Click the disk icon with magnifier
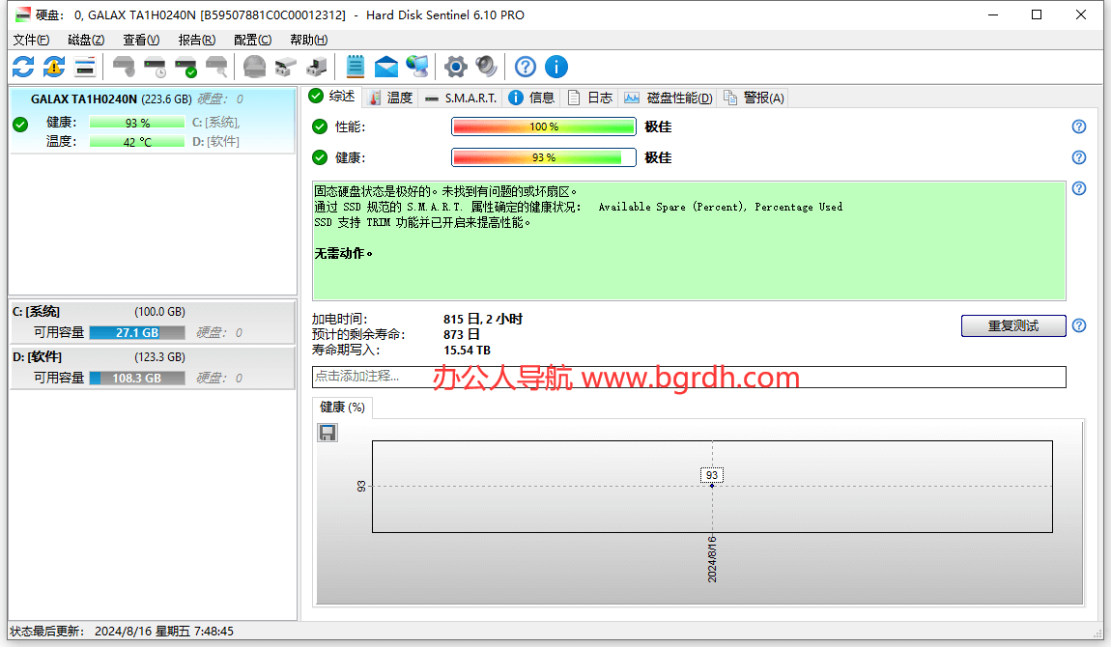Viewport: 1111px width, 647px height. (x=217, y=67)
